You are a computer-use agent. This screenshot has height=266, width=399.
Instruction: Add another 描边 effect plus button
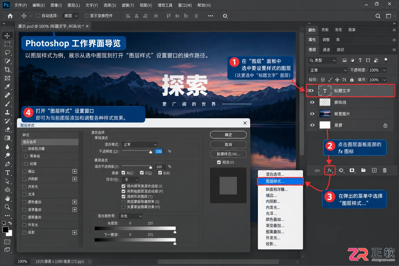tap(75, 172)
